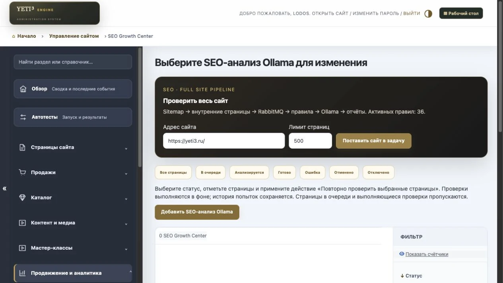
Task: Click the Адрес сайта input field
Action: coord(224,141)
